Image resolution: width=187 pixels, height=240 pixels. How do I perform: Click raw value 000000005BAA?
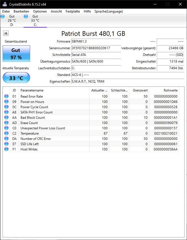(166, 149)
